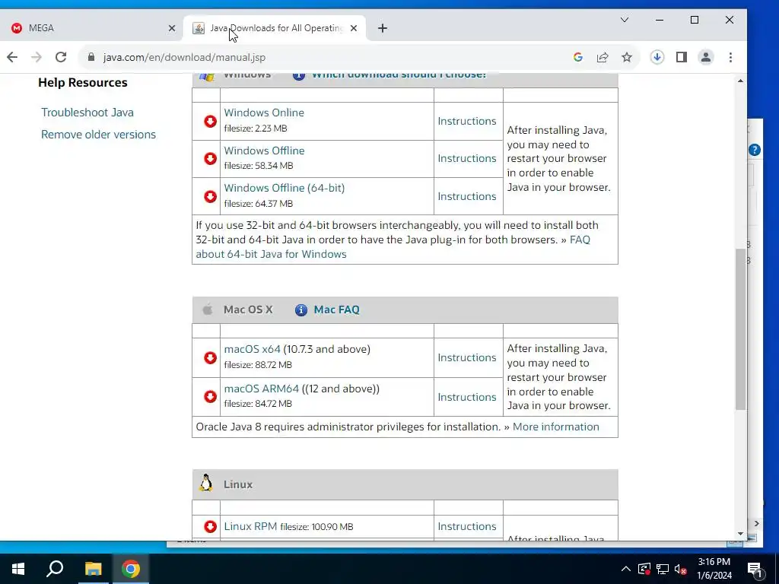Click the scrollbar down arrow
The height and width of the screenshot is (584, 779).
point(740,534)
